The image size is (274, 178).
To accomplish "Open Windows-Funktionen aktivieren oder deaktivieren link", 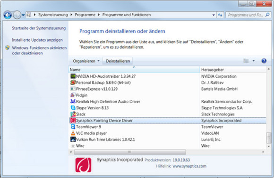I will pos(39,51).
